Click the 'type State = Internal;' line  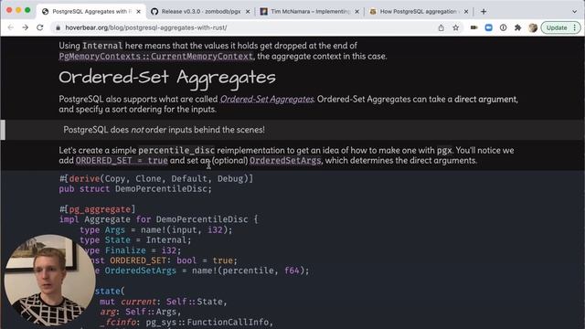pyautogui.click(x=135, y=239)
